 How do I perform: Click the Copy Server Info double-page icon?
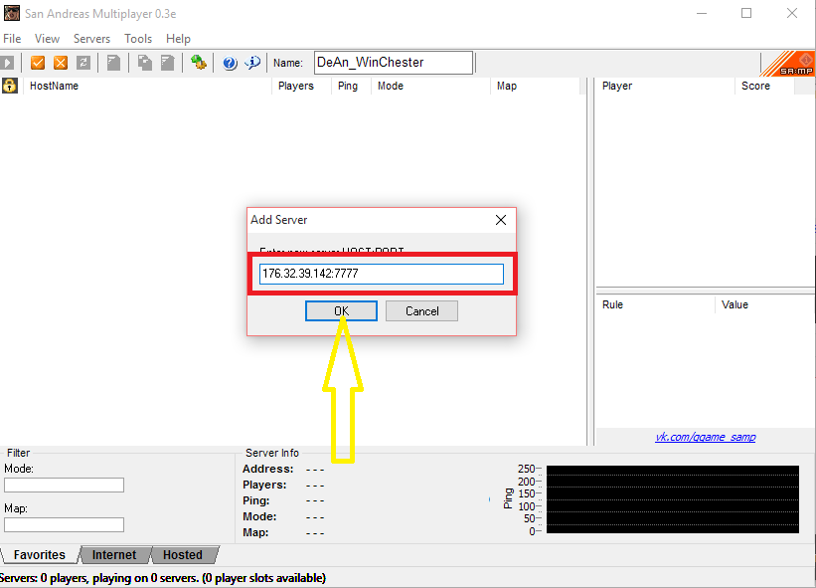tap(145, 63)
